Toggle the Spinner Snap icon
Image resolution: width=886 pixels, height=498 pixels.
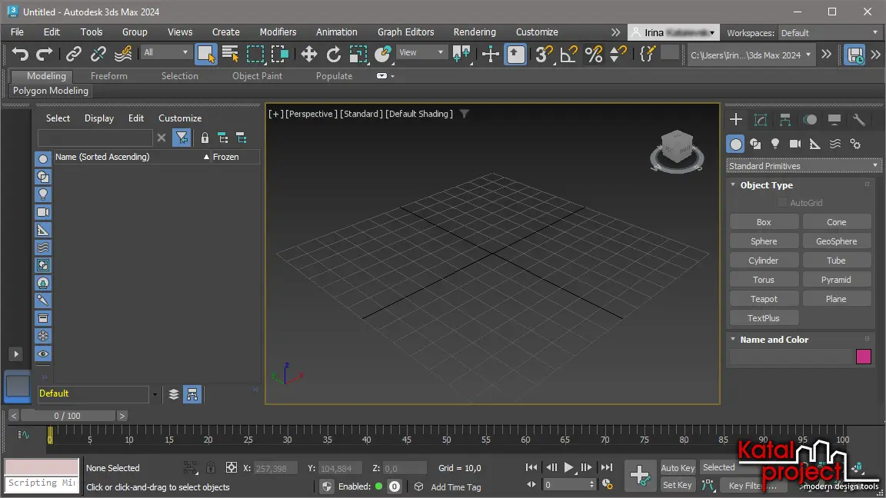click(x=618, y=55)
